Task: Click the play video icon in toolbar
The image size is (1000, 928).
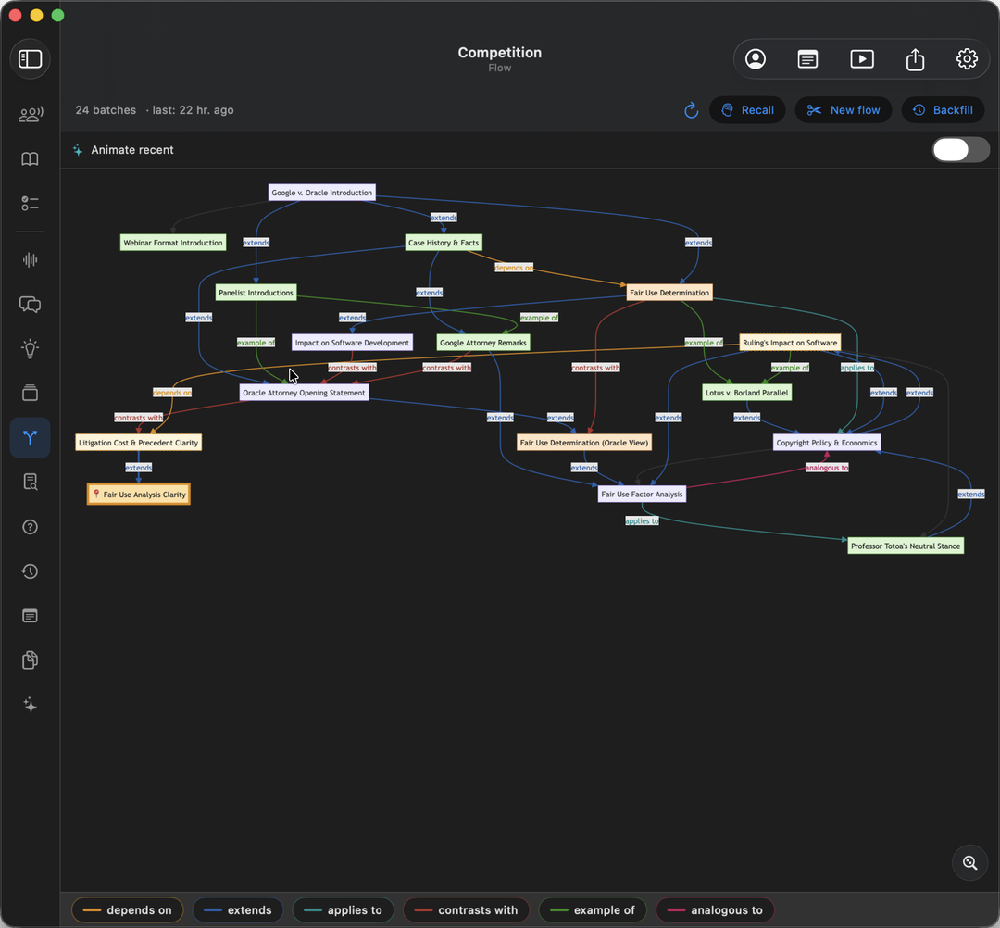Action: [x=862, y=59]
